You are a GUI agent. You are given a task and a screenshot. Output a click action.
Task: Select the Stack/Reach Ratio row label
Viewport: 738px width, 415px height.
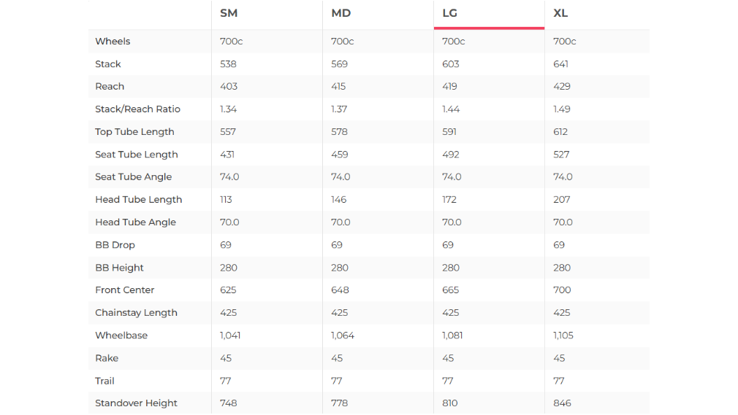coord(137,109)
